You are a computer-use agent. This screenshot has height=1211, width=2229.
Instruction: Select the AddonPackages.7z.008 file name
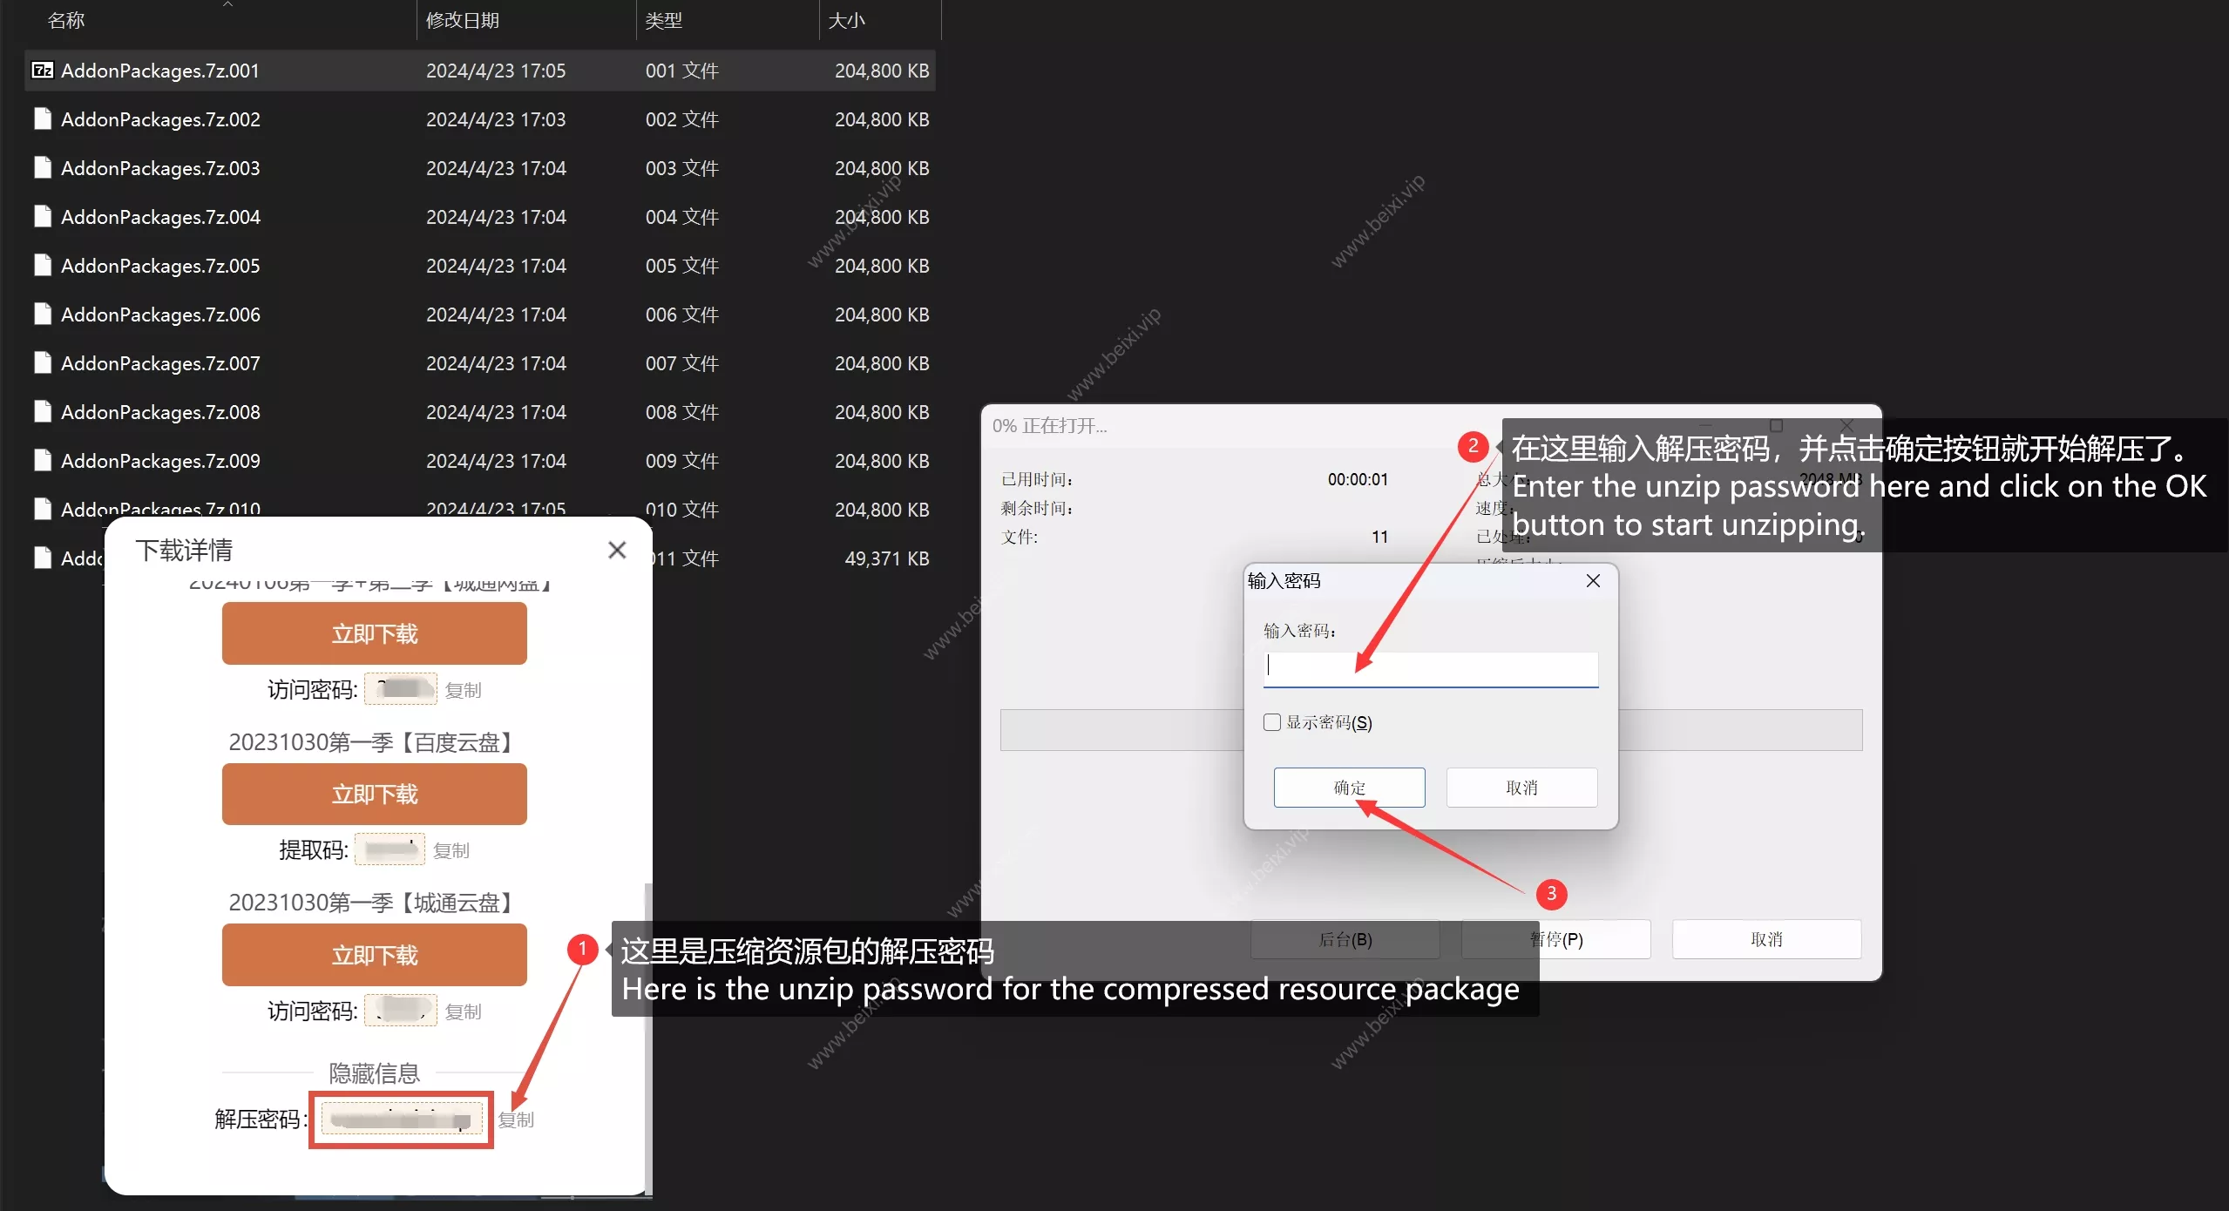(x=160, y=412)
